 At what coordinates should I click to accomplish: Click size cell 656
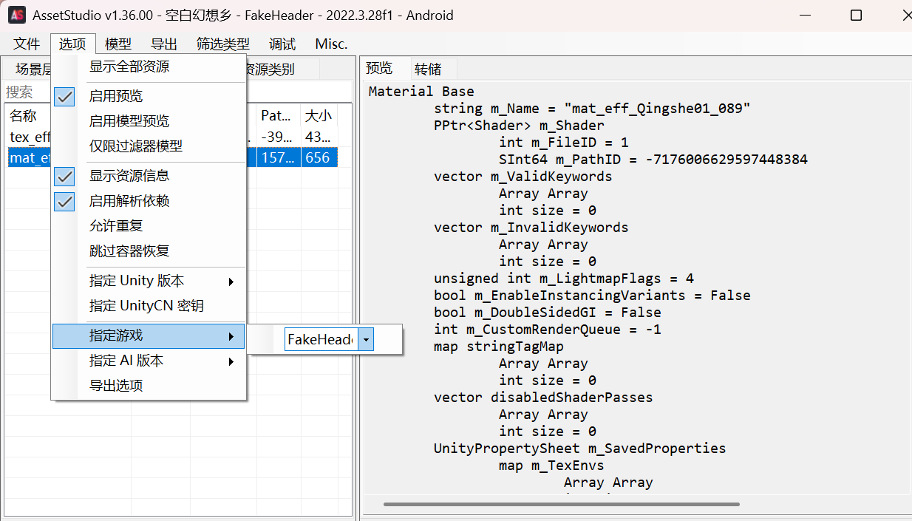tap(319, 157)
